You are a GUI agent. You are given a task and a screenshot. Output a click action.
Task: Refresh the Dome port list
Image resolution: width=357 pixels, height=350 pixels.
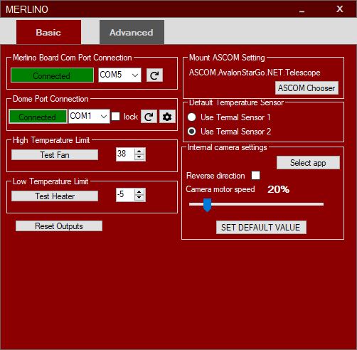pos(149,117)
